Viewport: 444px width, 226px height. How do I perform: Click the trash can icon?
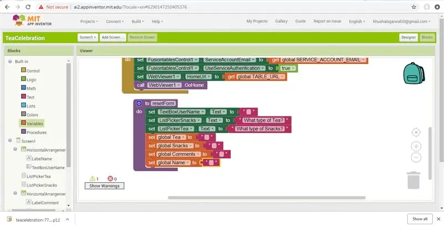413,180
